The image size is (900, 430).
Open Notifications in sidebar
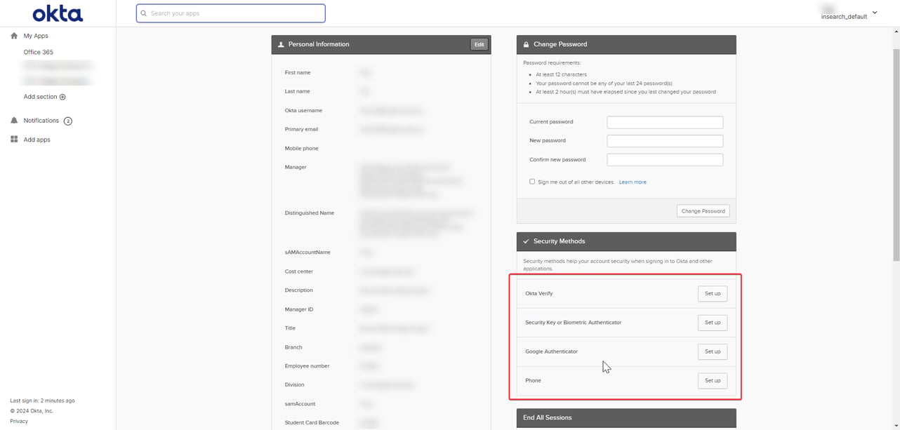(41, 121)
